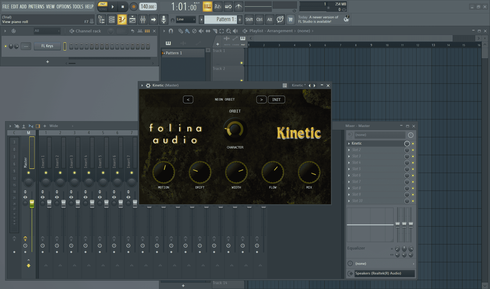Toggle Track 1 mute light in Playlist
490x289 pixels.
click(241, 63)
